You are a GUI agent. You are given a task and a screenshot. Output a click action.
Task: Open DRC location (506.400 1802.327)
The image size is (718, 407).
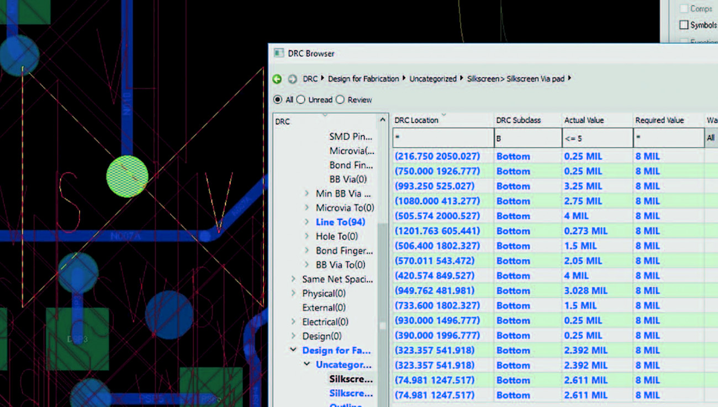click(x=437, y=246)
